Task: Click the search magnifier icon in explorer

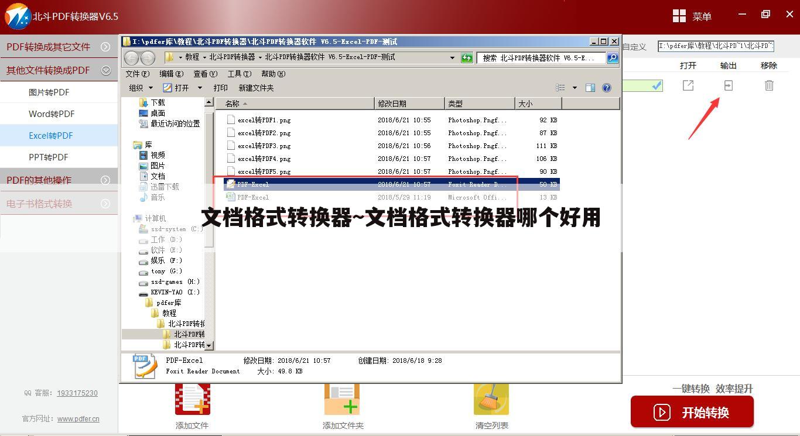Action: [612, 57]
